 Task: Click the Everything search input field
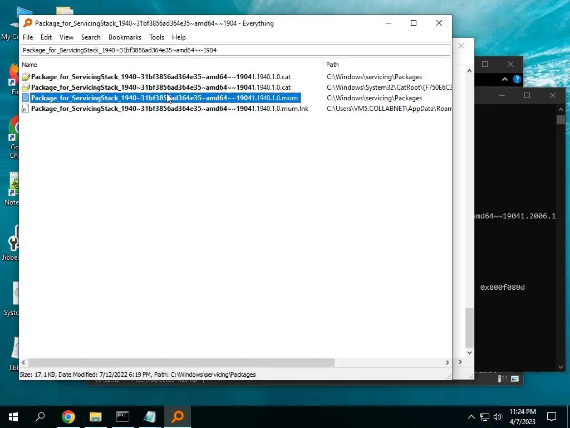235,50
